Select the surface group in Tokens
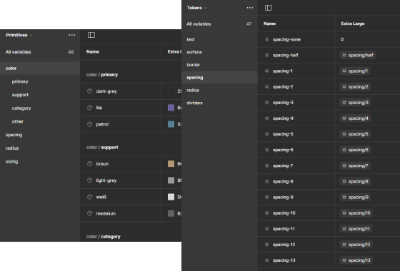Image resolution: width=400 pixels, height=271 pixels. click(x=194, y=52)
